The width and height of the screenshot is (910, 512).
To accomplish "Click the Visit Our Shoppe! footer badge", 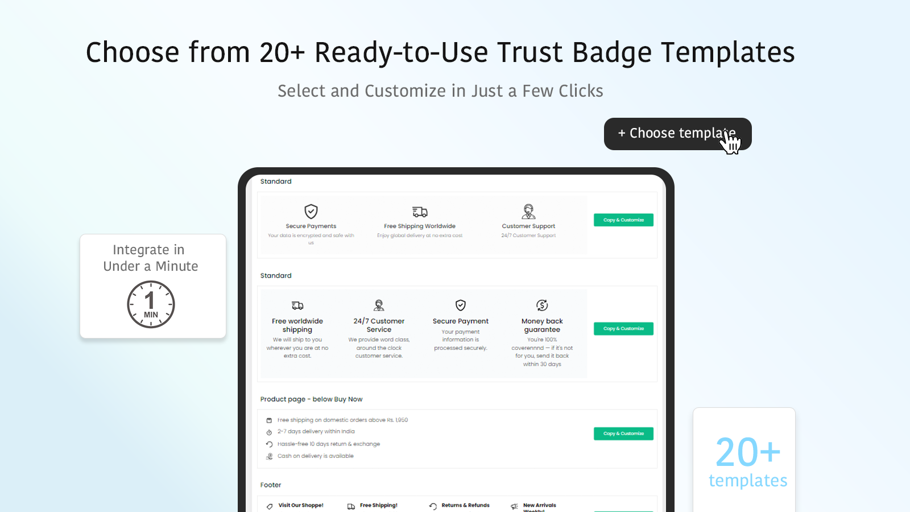I will point(295,505).
